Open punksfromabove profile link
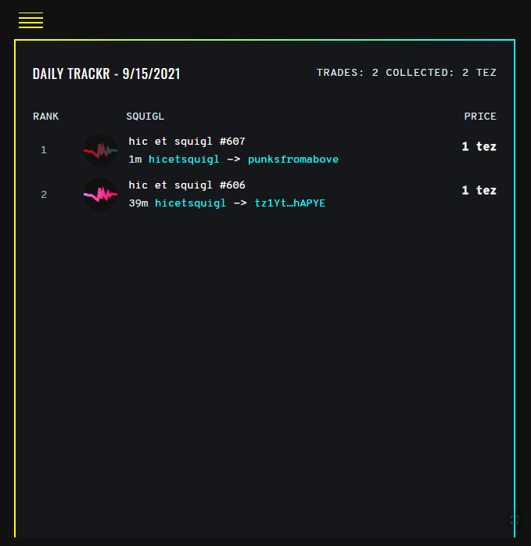Viewport: 531px width, 546px height. point(293,159)
